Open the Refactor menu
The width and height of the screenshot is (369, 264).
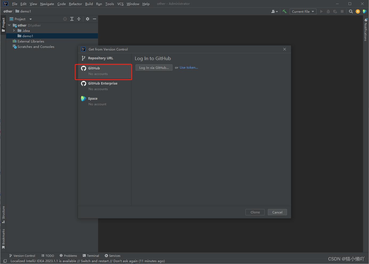pyautogui.click(x=75, y=4)
